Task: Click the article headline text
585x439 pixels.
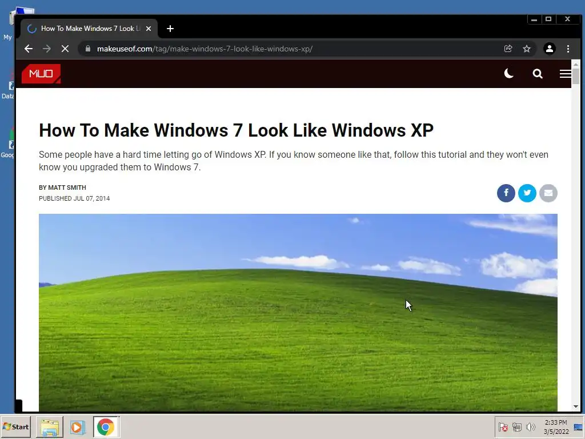Action: click(236, 130)
